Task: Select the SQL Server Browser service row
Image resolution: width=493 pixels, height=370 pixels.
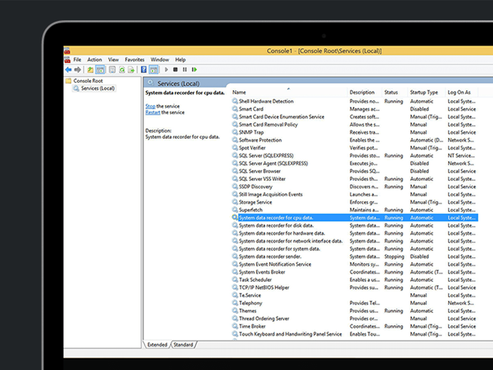Action: pyautogui.click(x=260, y=171)
